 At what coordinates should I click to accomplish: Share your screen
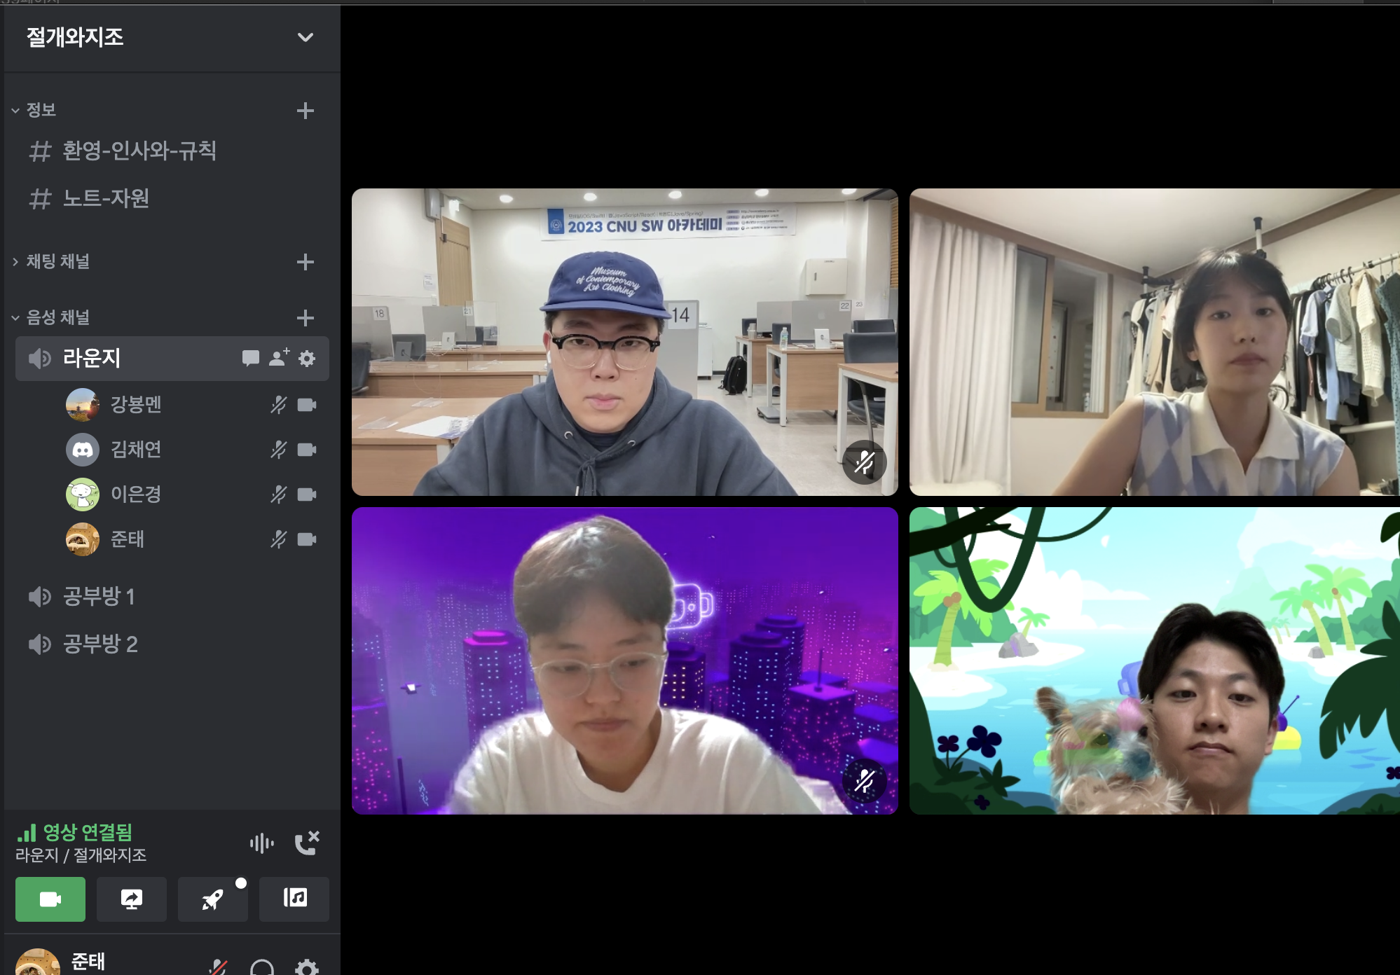click(x=132, y=899)
